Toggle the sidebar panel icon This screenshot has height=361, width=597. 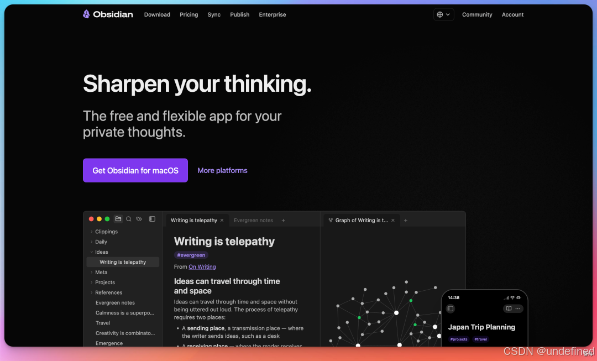[152, 219]
